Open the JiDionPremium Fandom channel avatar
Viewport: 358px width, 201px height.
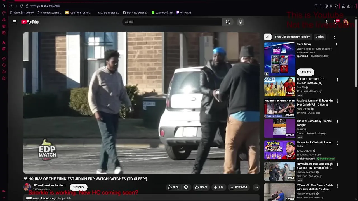(x=27, y=187)
